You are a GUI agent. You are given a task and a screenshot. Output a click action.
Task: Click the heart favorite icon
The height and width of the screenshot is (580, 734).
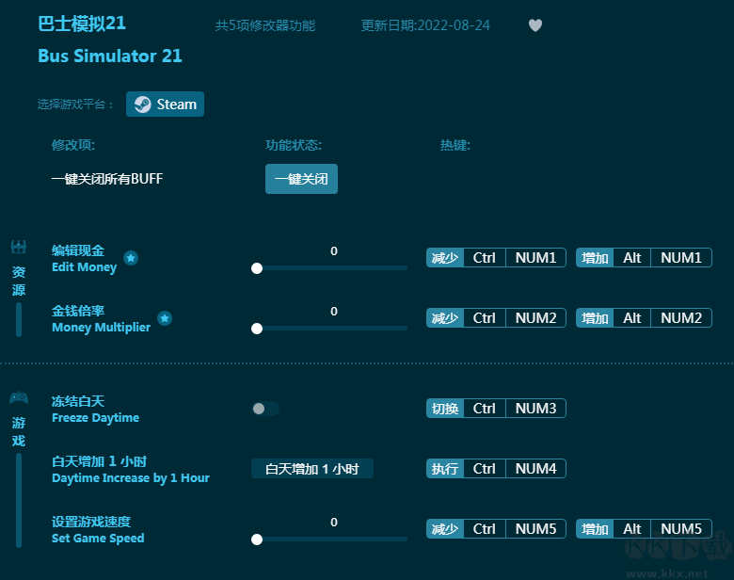535,25
